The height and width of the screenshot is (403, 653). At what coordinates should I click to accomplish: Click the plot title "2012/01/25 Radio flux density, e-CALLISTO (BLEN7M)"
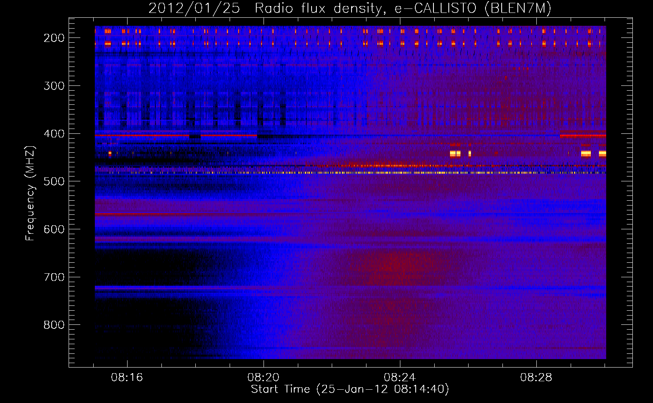350,8
